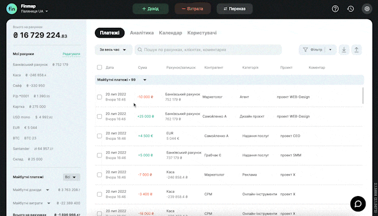The width and height of the screenshot is (378, 216).
Task: Check the +5 000 ₴ Грабчак payment row
Action: (99, 155)
